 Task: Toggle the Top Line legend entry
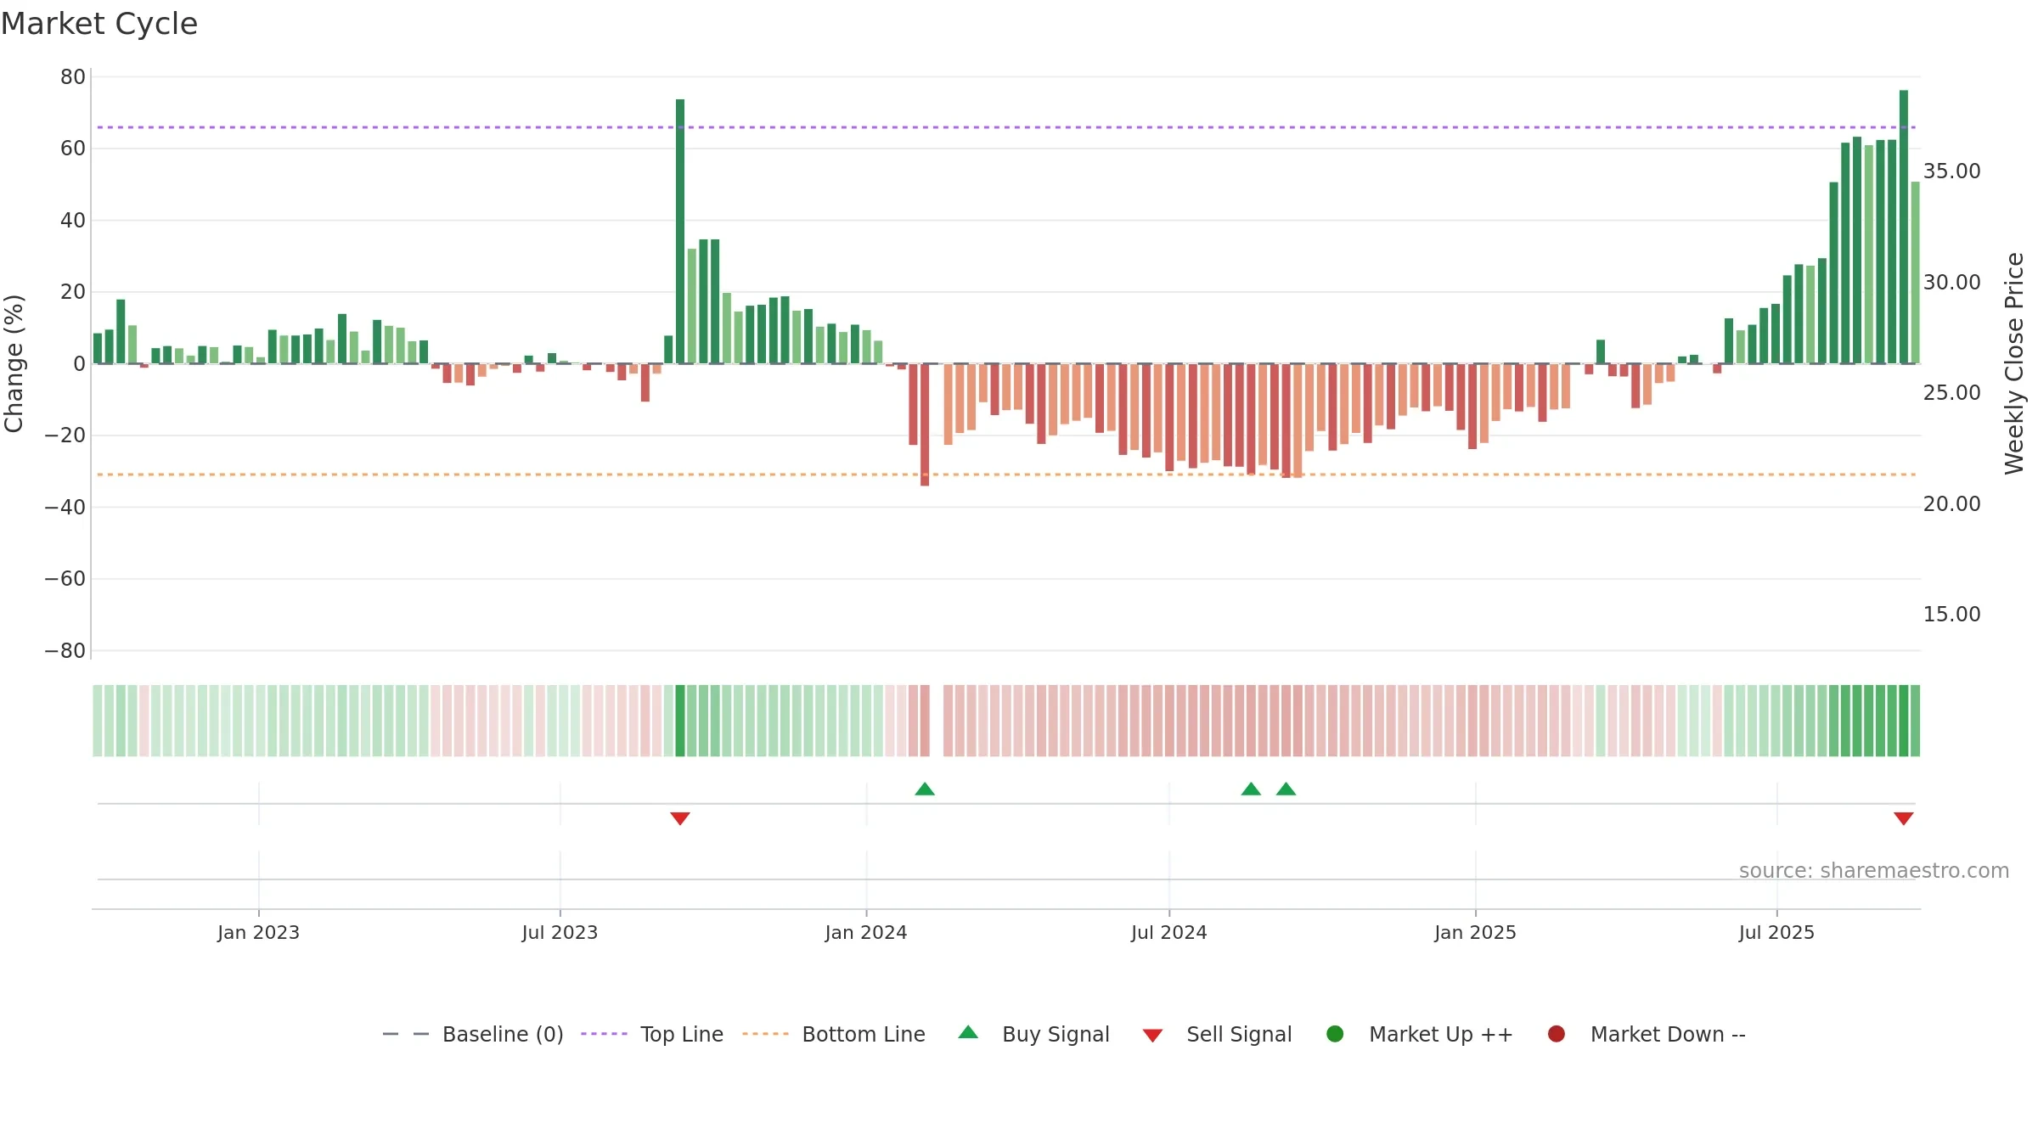(x=652, y=1034)
